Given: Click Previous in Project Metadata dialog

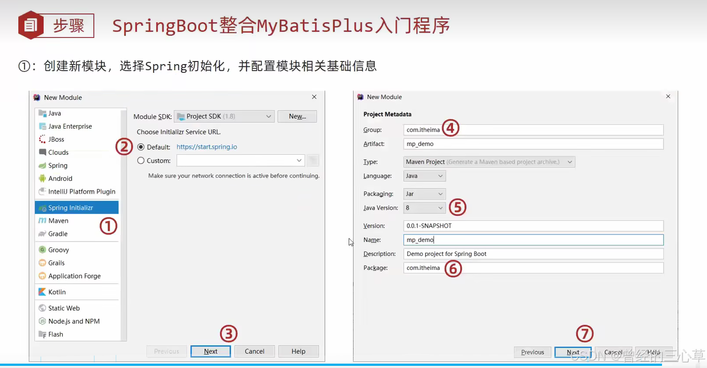Looking at the screenshot, I should pyautogui.click(x=532, y=352).
